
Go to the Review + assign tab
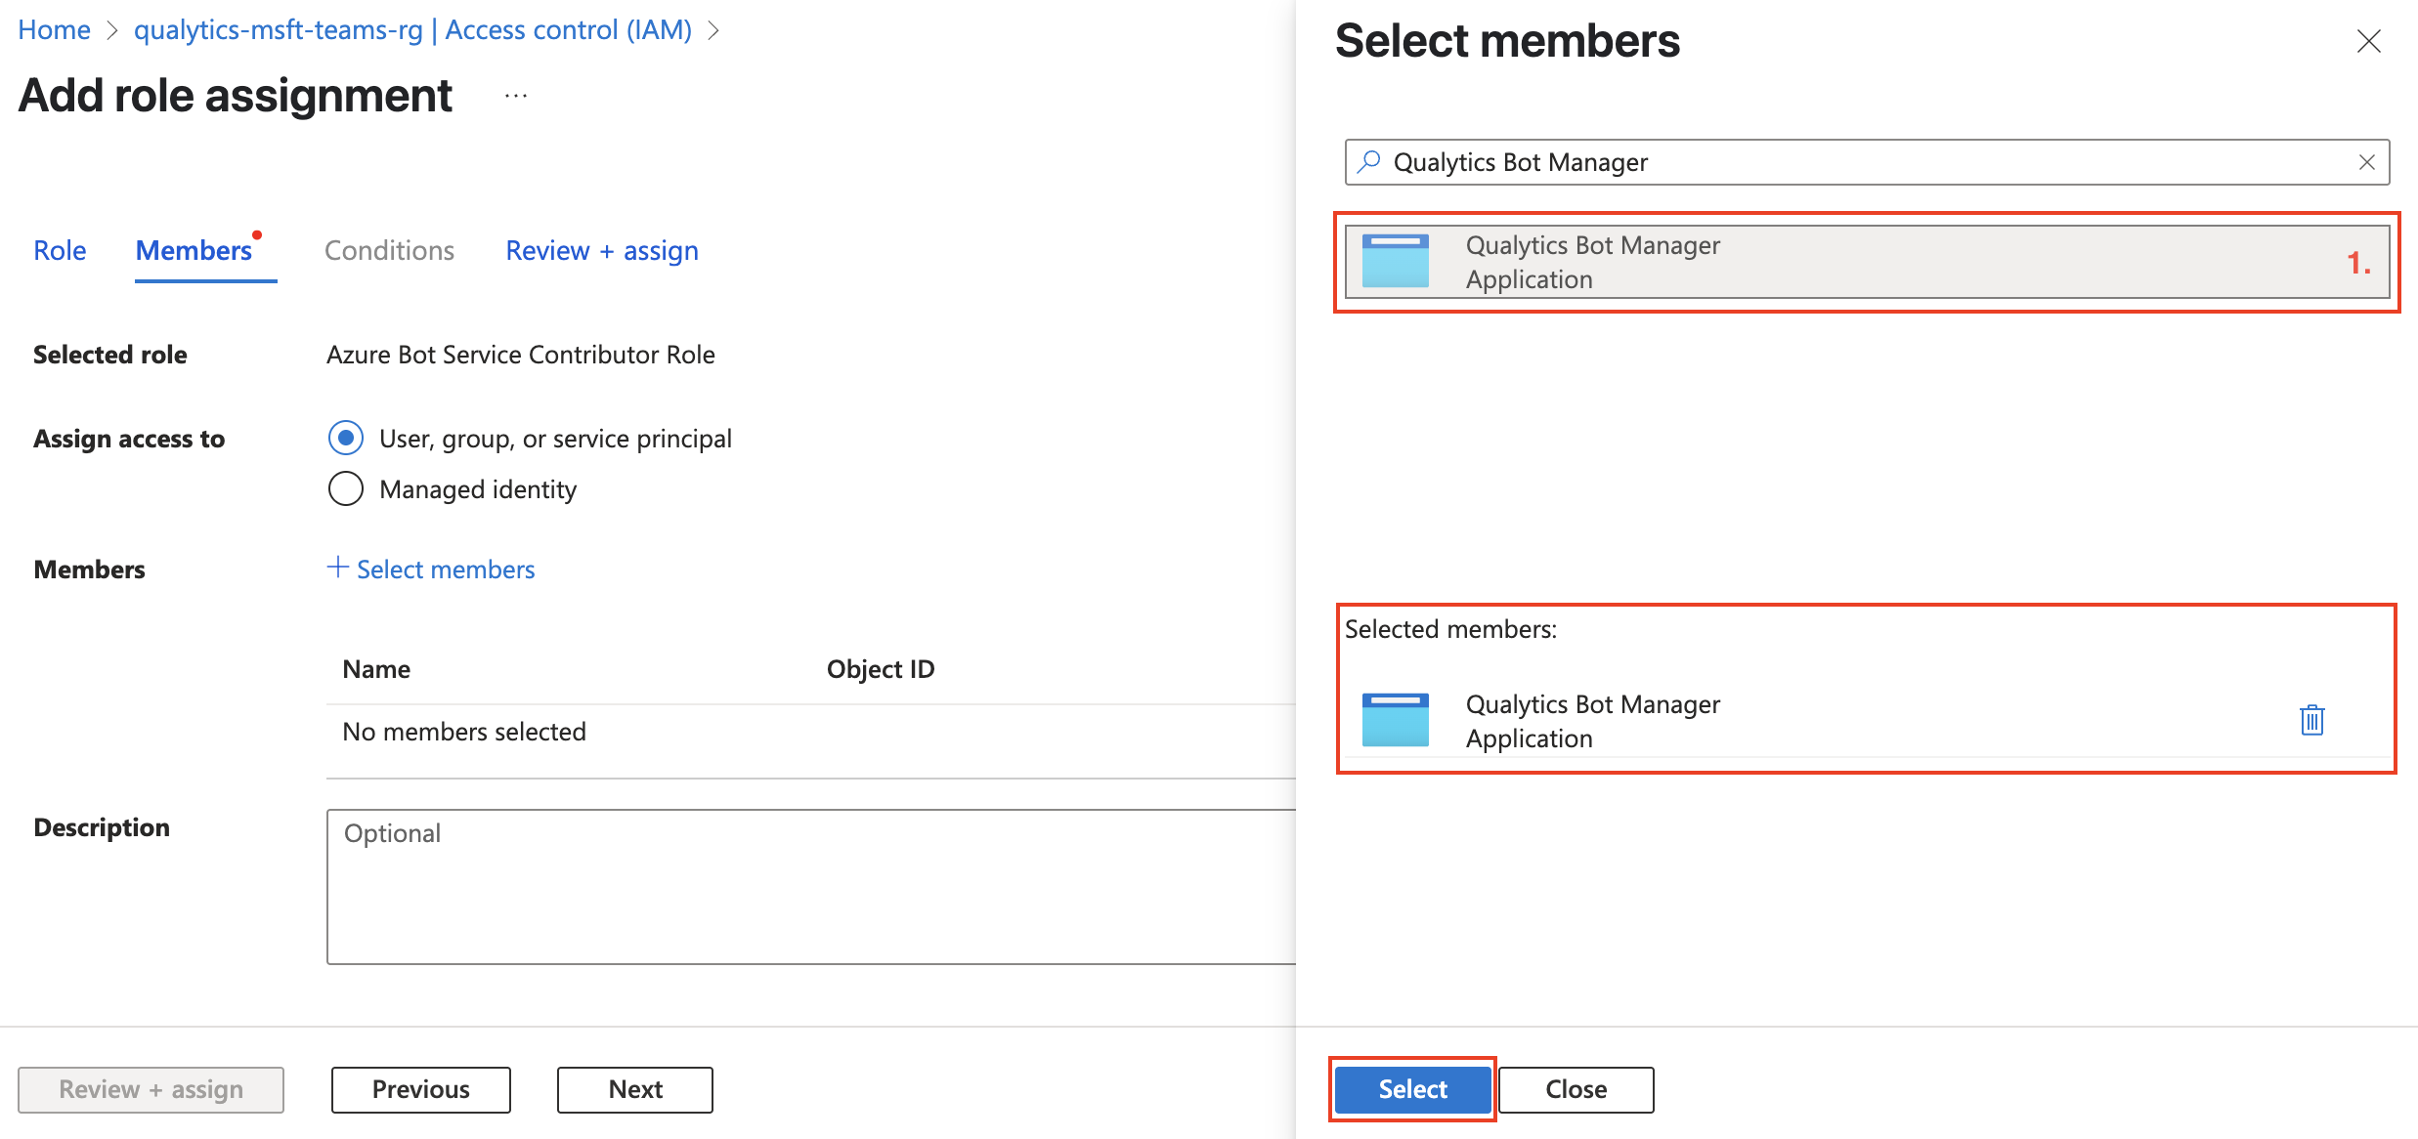click(602, 251)
